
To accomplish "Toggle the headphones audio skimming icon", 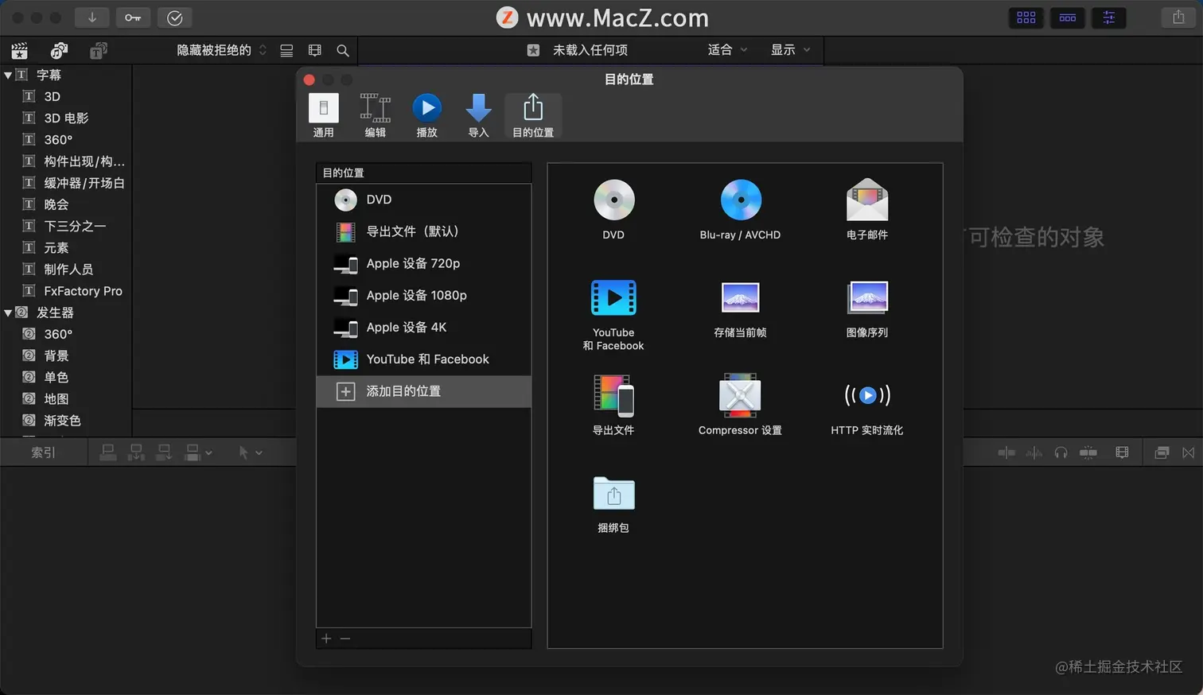I will [x=1061, y=452].
